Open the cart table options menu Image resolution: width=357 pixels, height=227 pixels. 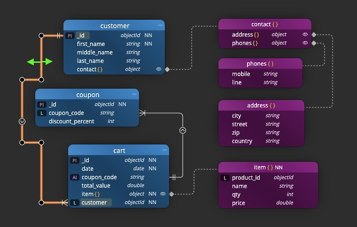164,150
